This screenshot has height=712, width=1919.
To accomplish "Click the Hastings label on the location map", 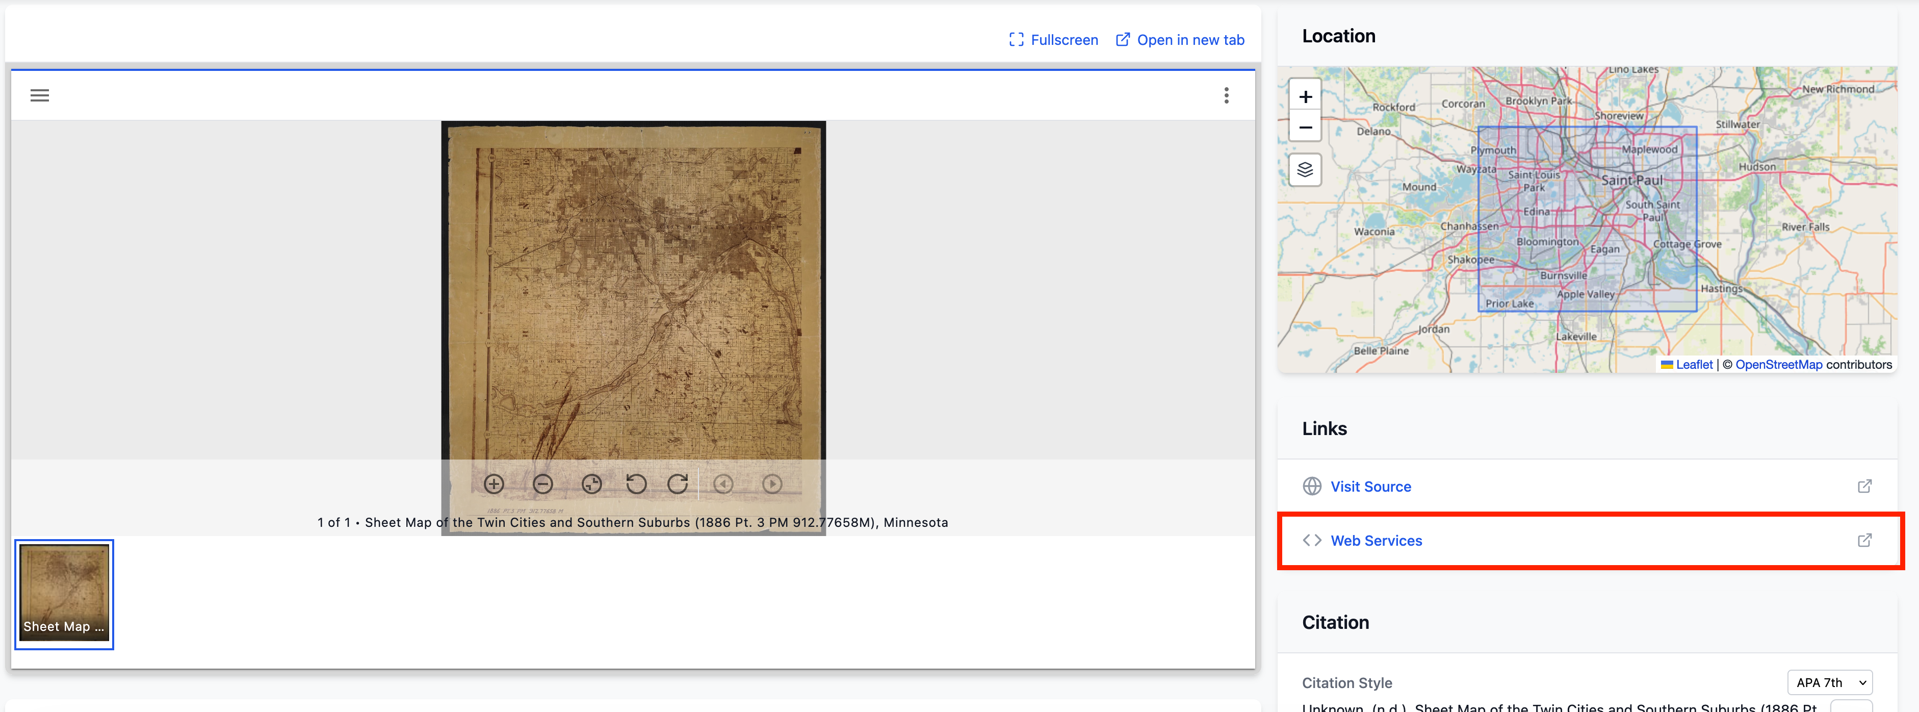I will (x=1721, y=289).
